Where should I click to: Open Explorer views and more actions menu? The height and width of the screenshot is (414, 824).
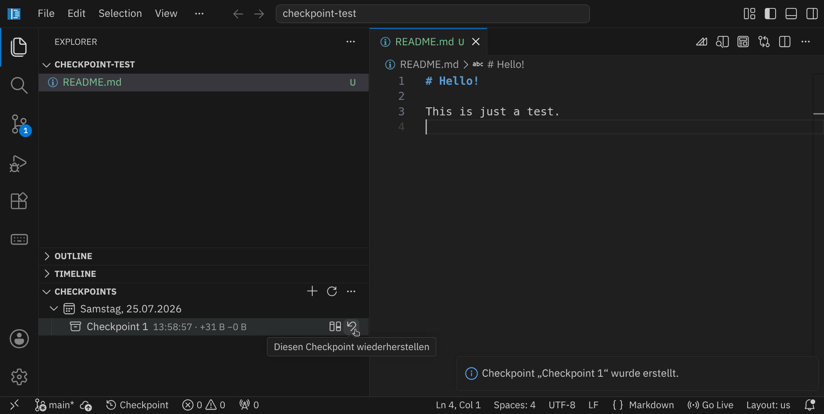(x=351, y=42)
